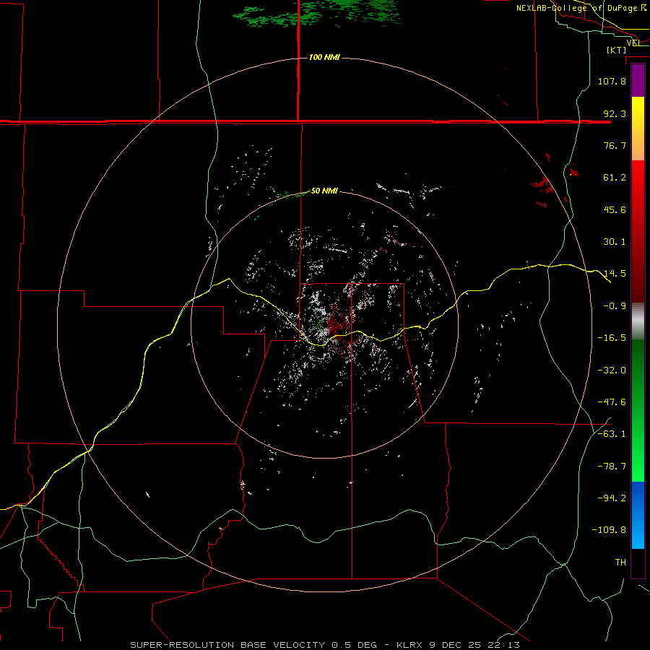650x650 pixels.
Task: Click the -109.8 knot scale label
Action: (x=609, y=530)
